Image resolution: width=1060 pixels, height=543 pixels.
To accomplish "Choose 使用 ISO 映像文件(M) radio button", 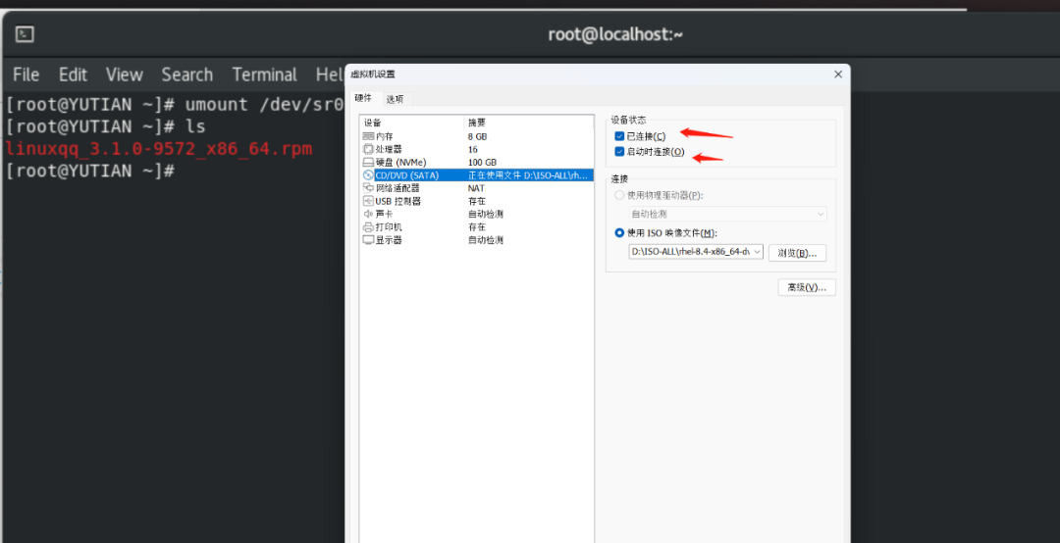I will (619, 233).
